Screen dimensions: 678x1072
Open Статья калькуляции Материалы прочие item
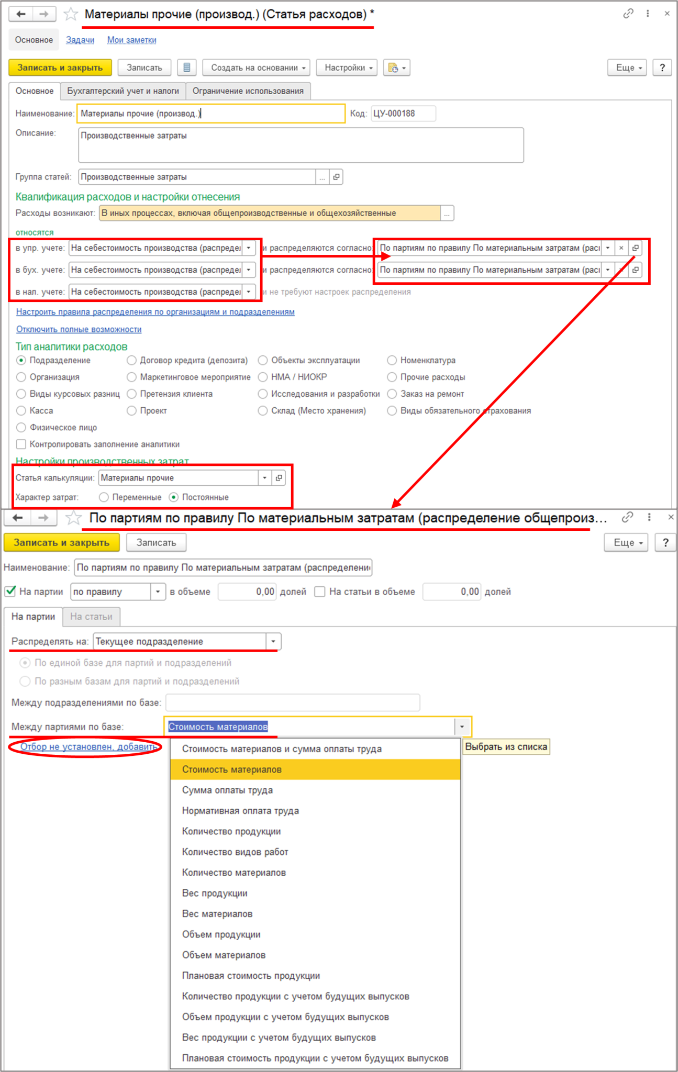(279, 478)
